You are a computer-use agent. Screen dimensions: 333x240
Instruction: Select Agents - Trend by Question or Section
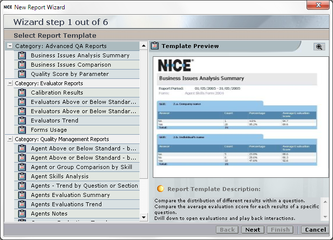[x=77, y=186]
